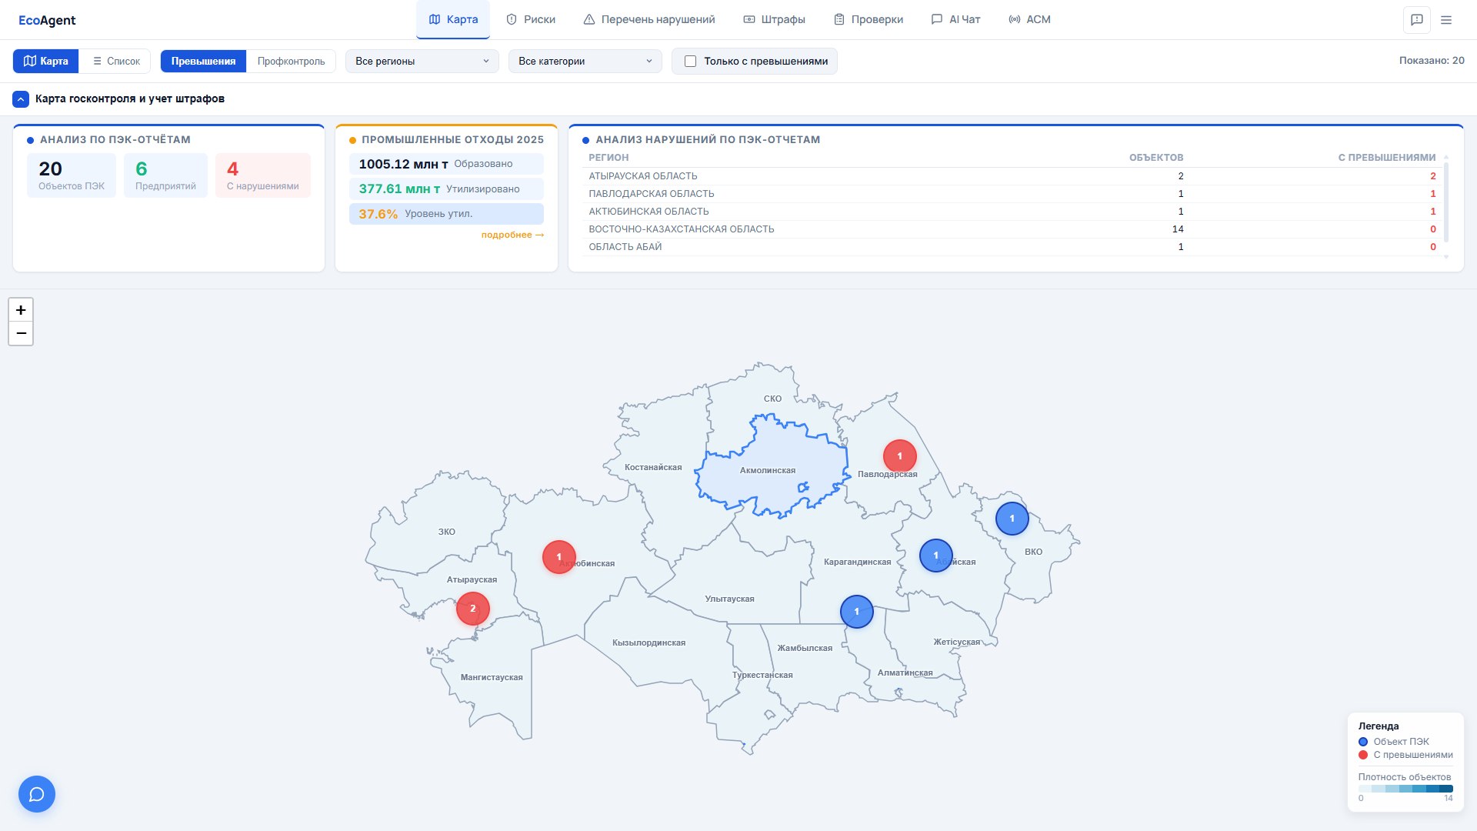1477x831 pixels.
Task: Click the 377.61 млн т Утилизировано row
Action: 446,189
